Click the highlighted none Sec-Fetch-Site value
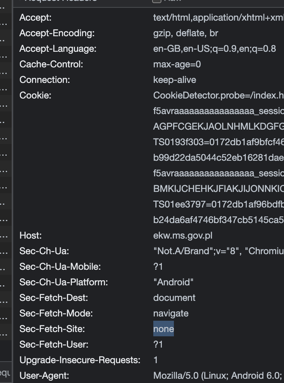Viewport: 284px width, 383px height. (163, 329)
